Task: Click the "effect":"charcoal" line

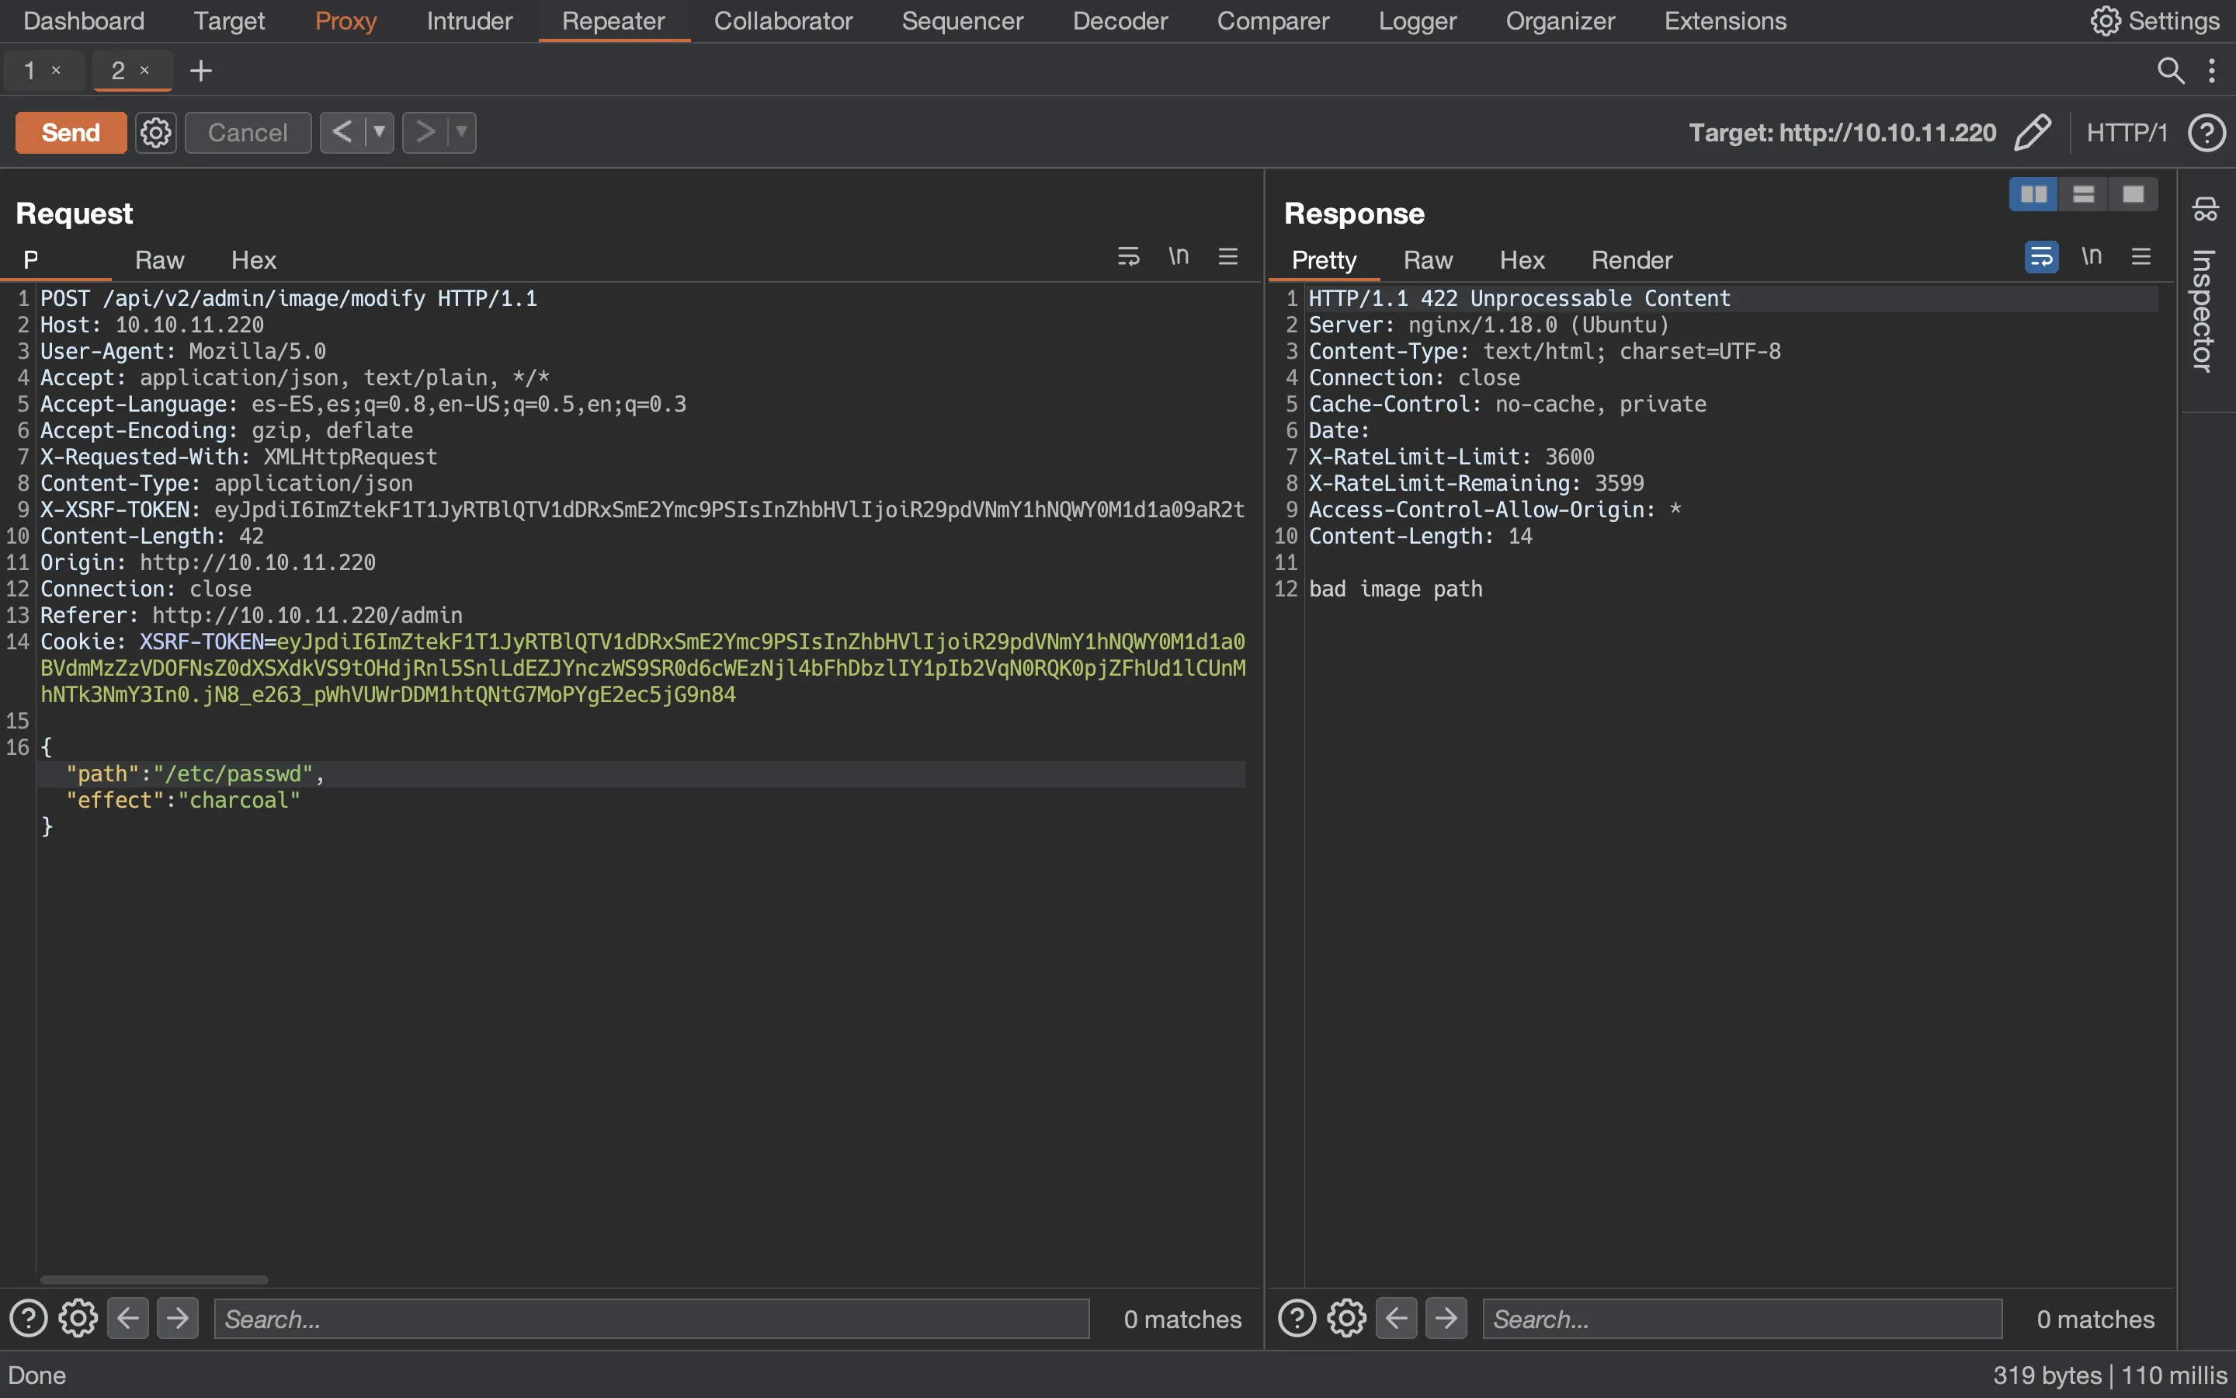Action: click(183, 801)
